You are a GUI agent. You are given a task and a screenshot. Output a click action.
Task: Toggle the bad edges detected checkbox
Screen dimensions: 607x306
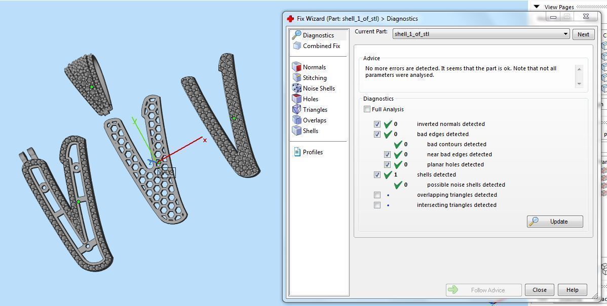point(377,134)
